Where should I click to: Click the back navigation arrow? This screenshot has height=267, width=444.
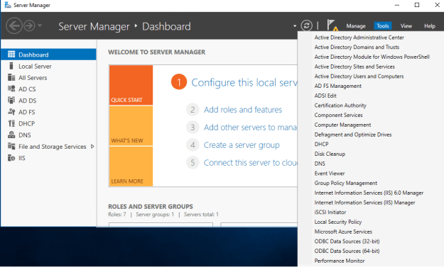click(14, 26)
